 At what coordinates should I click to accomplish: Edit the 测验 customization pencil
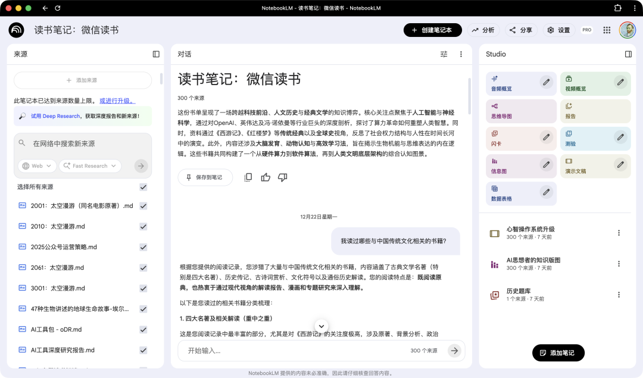click(x=620, y=137)
